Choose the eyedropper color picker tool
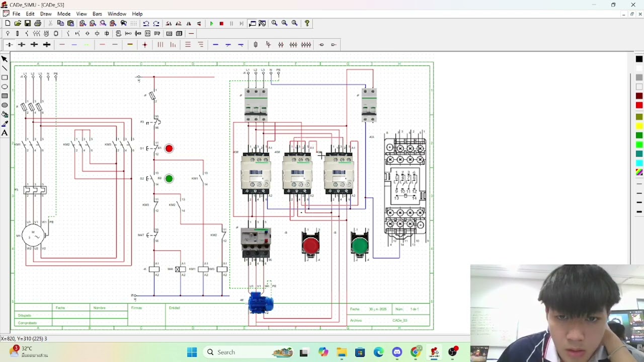This screenshot has height=362, width=644. [5, 124]
